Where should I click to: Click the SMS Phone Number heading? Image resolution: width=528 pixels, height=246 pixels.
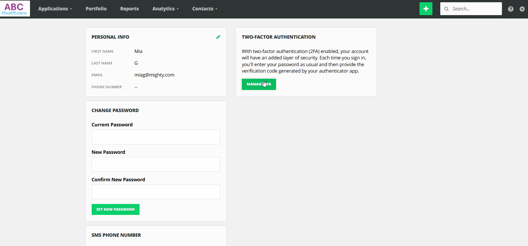(x=116, y=235)
